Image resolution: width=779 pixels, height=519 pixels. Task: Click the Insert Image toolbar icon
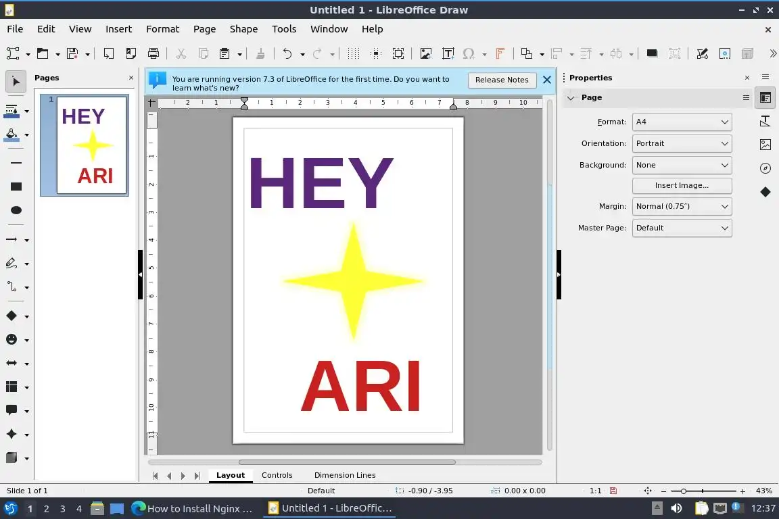pos(425,54)
